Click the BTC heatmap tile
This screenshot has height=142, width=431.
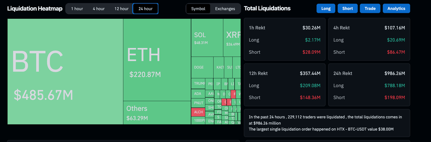(x=65, y=72)
